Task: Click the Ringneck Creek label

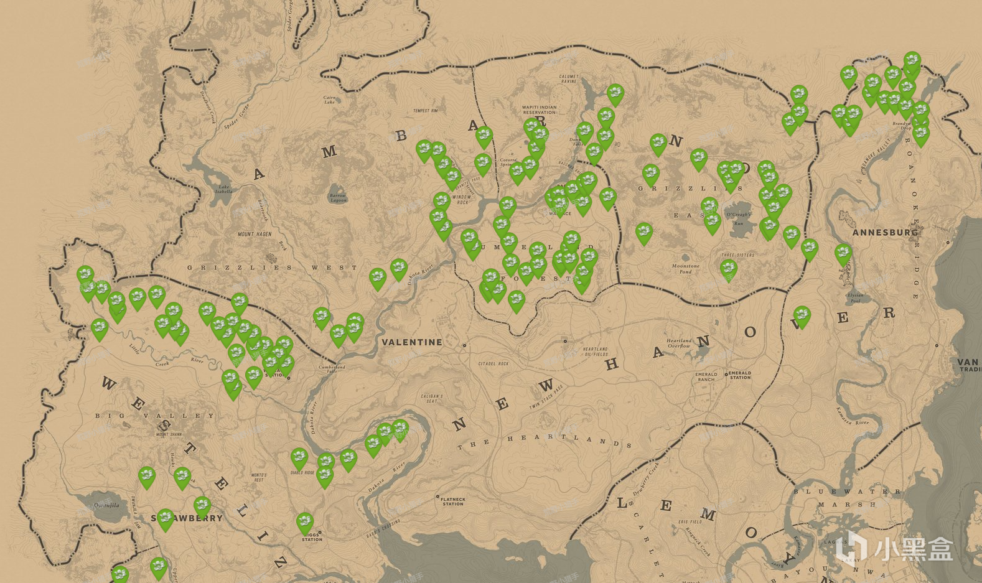Action: [697, 541]
